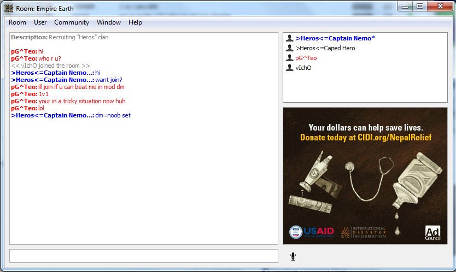Click the avatar icon beside Caped Hero
456x272 pixels.
[289, 49]
